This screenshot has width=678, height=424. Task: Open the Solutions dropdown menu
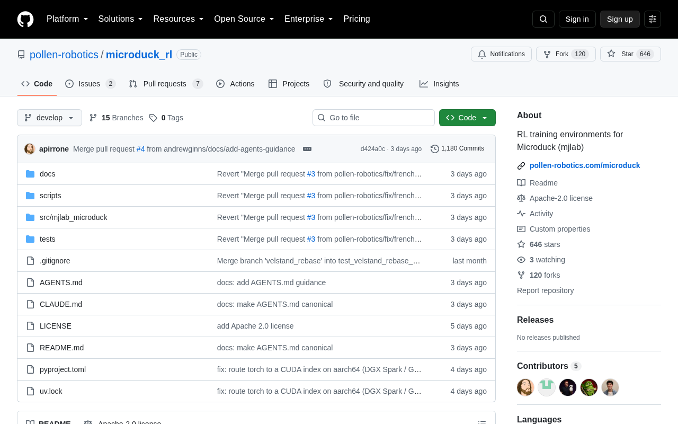[121, 19]
